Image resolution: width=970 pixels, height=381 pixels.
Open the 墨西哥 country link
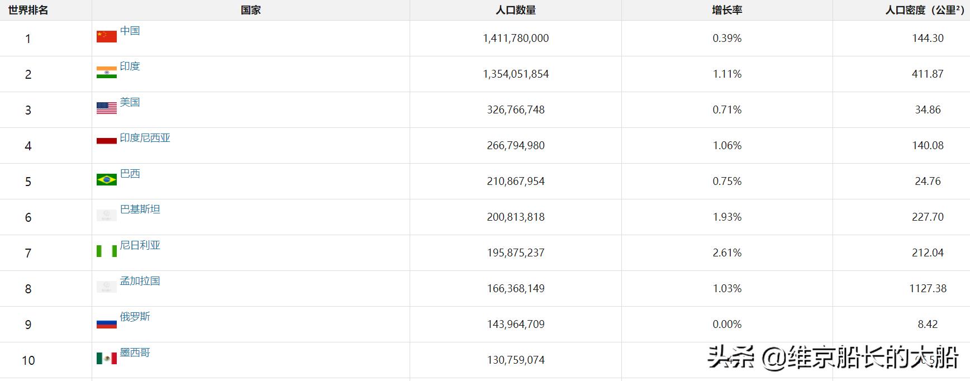pyautogui.click(x=135, y=353)
